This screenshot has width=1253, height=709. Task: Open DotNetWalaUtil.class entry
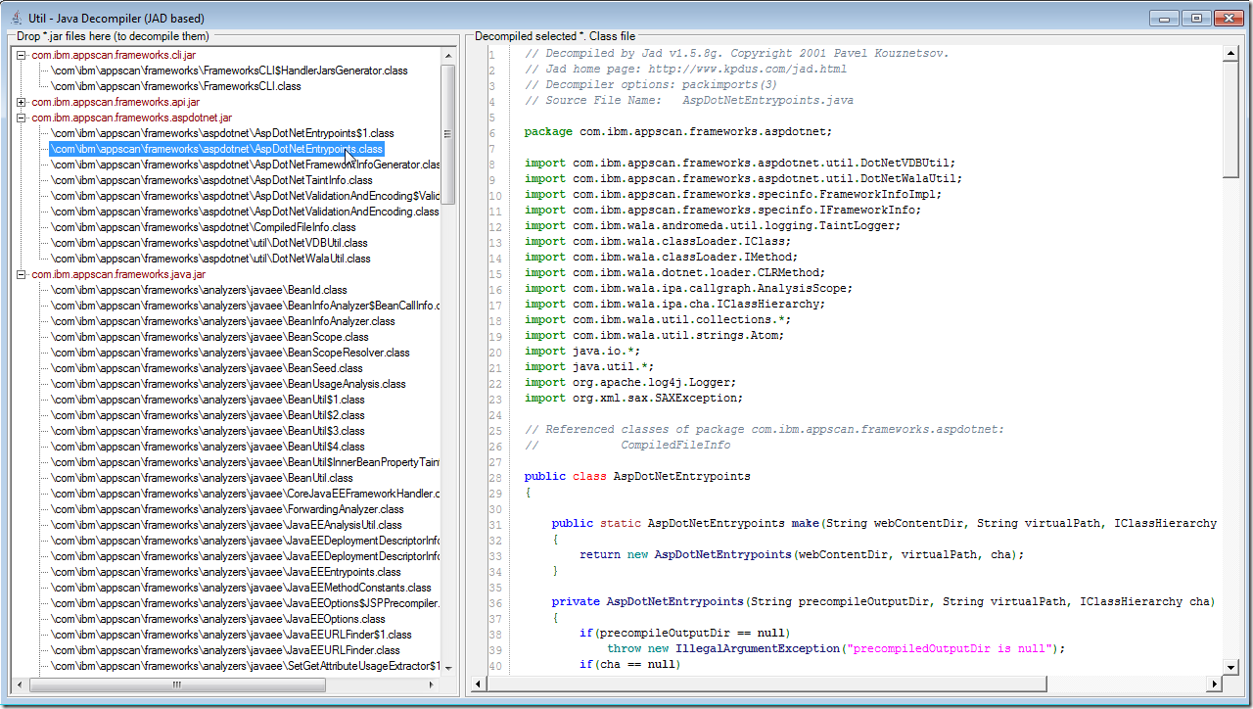(210, 259)
